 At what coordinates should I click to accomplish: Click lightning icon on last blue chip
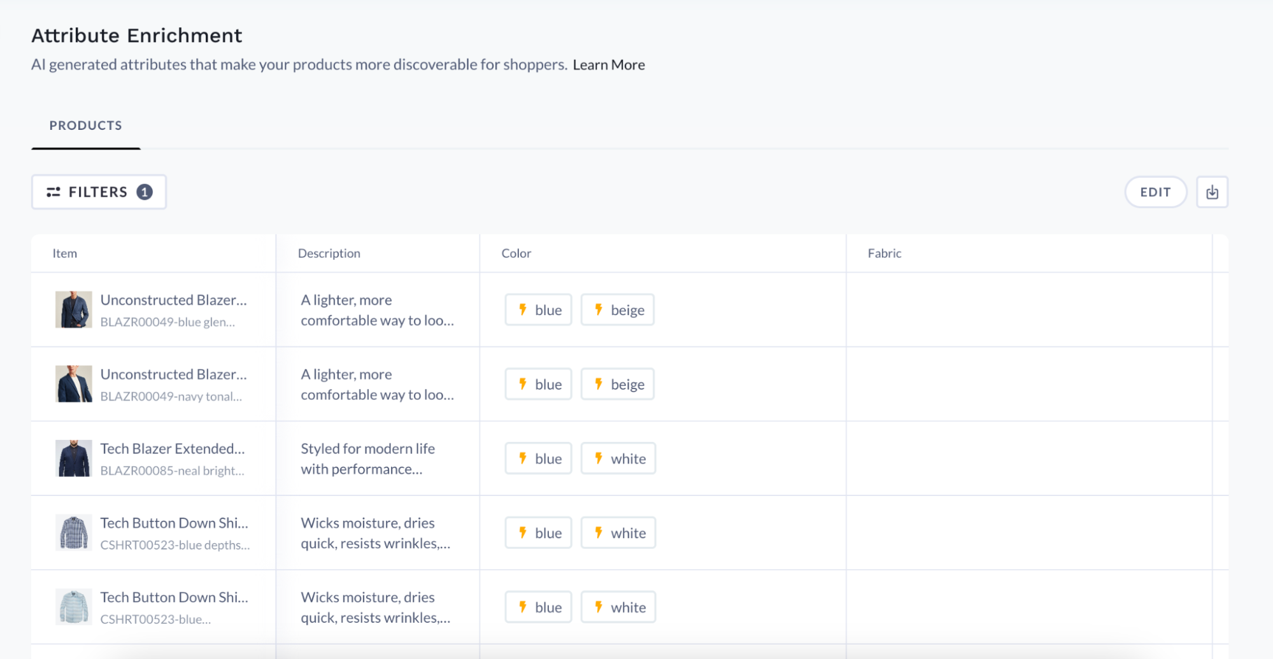[x=524, y=607]
